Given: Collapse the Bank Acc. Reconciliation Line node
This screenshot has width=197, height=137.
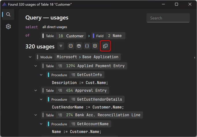Looking at the screenshot, I should pos(36,115).
